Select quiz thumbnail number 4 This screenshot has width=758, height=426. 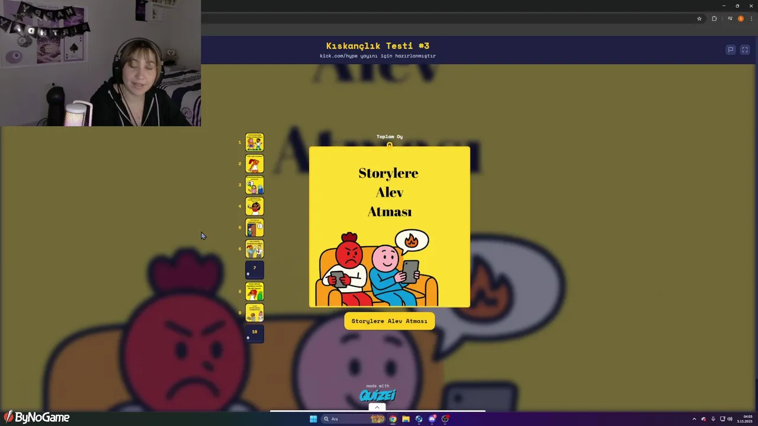pos(255,206)
